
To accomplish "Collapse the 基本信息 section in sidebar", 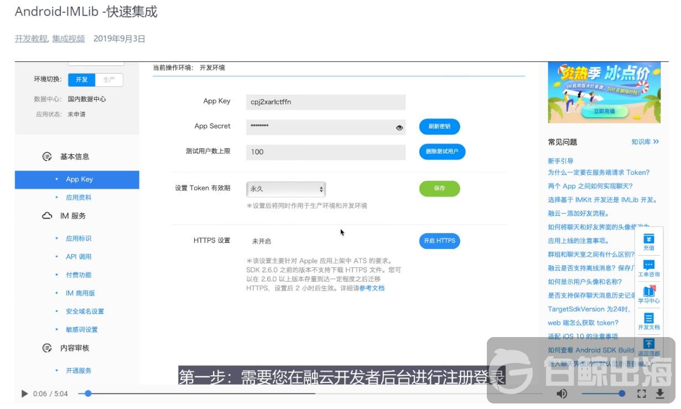I will click(x=74, y=157).
